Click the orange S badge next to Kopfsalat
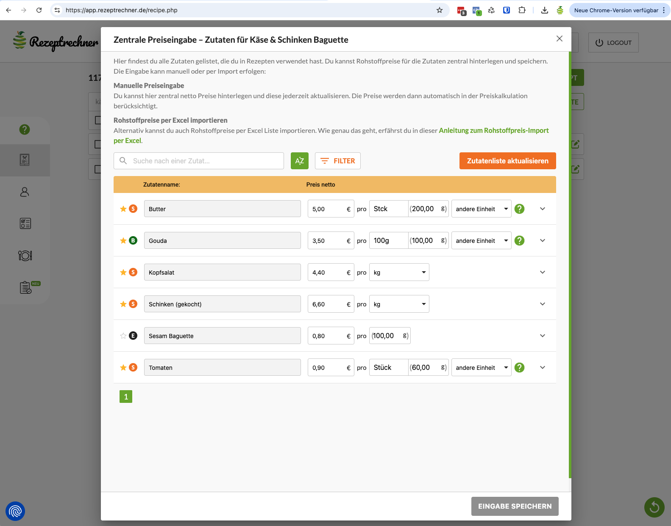Image resolution: width=671 pixels, height=526 pixels. pyautogui.click(x=133, y=273)
